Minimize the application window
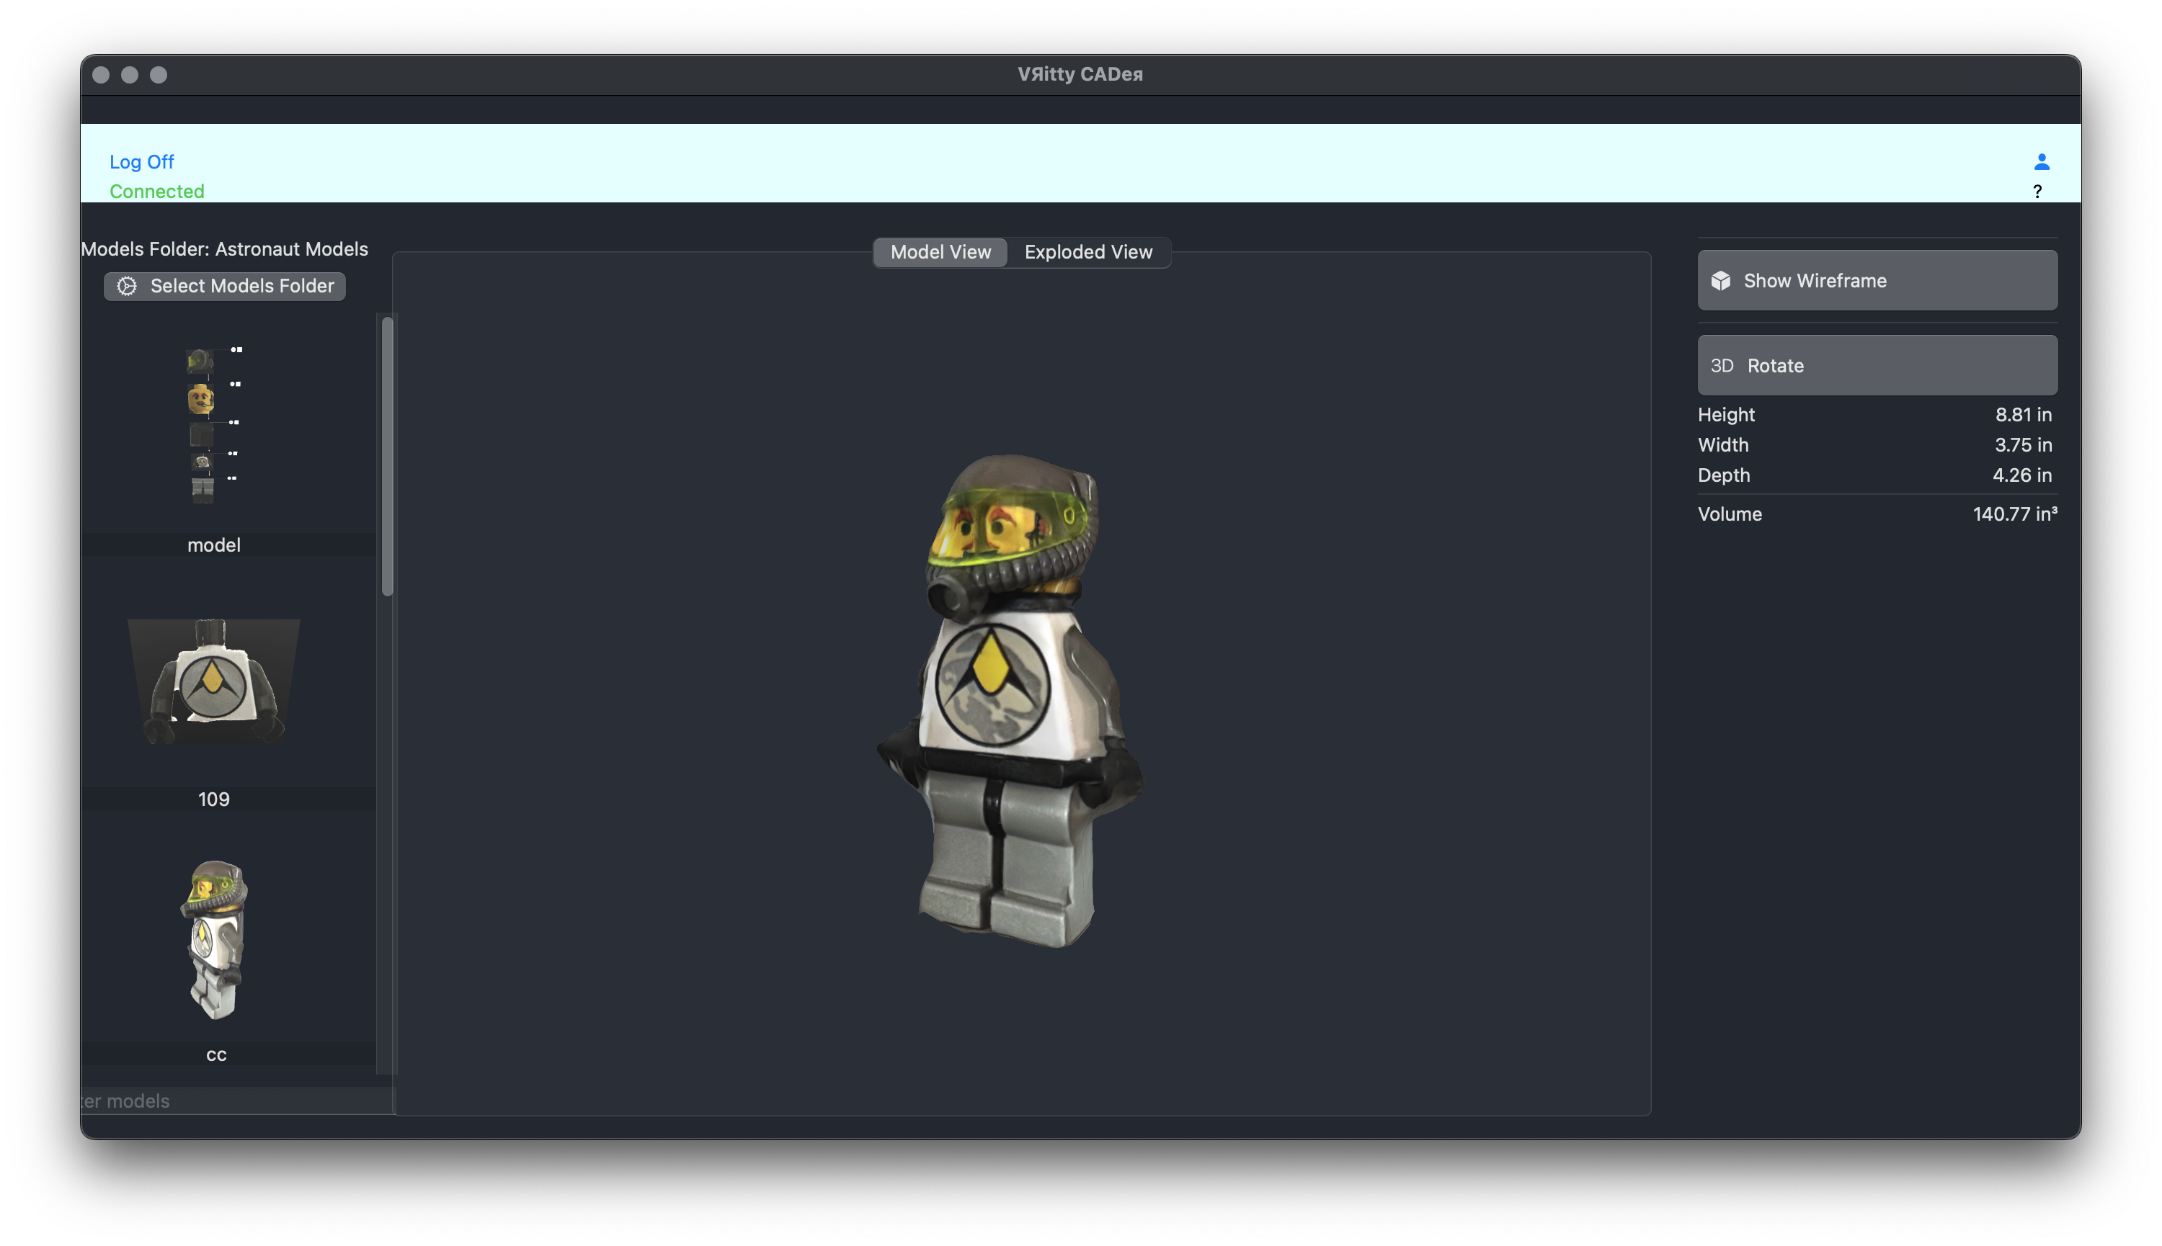2162x1246 pixels. point(129,76)
